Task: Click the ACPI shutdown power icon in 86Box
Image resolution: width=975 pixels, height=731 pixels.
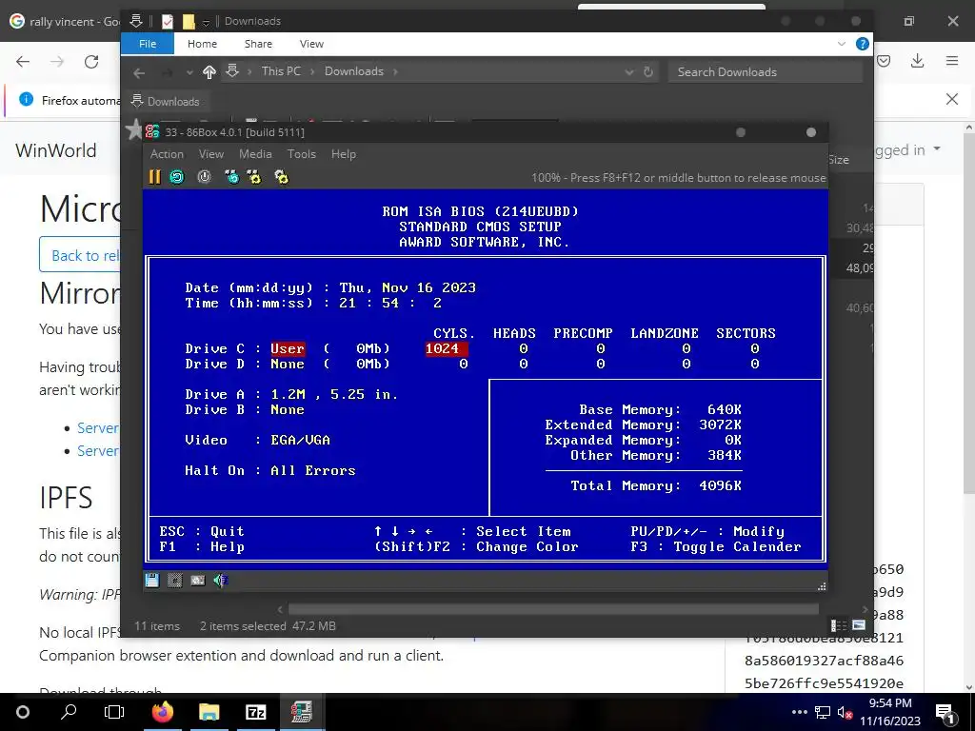Action: pyautogui.click(x=204, y=178)
